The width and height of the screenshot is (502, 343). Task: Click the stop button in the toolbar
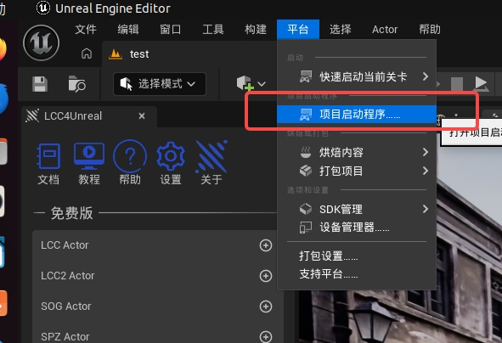coord(457,84)
